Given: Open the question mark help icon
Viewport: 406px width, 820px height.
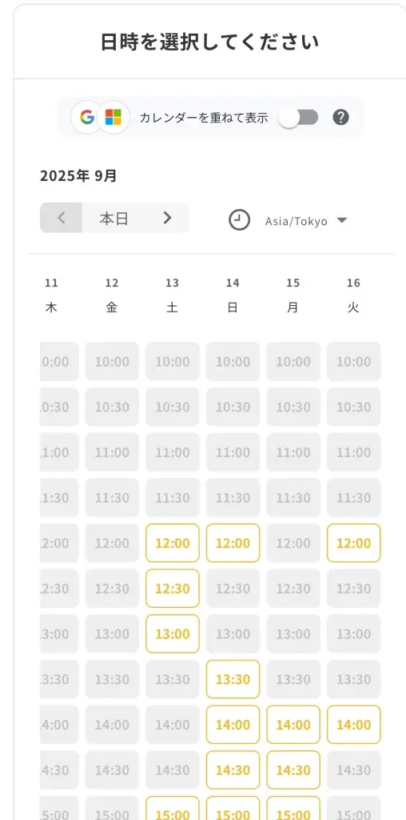Looking at the screenshot, I should click(x=340, y=117).
